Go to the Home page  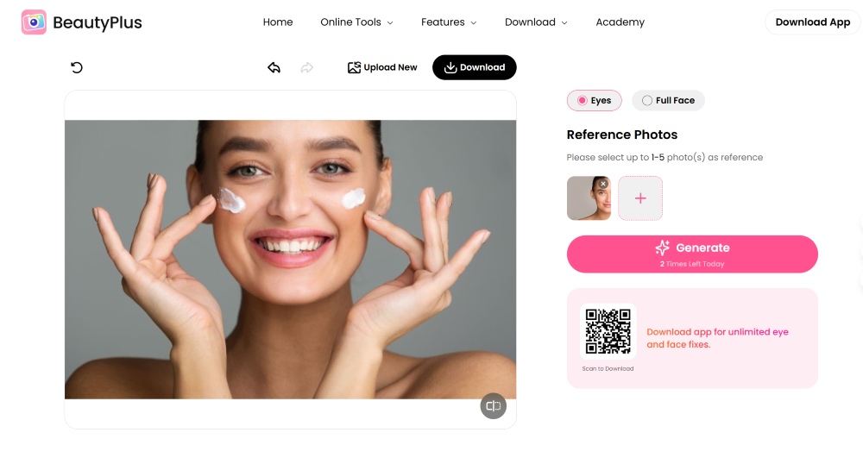278,22
